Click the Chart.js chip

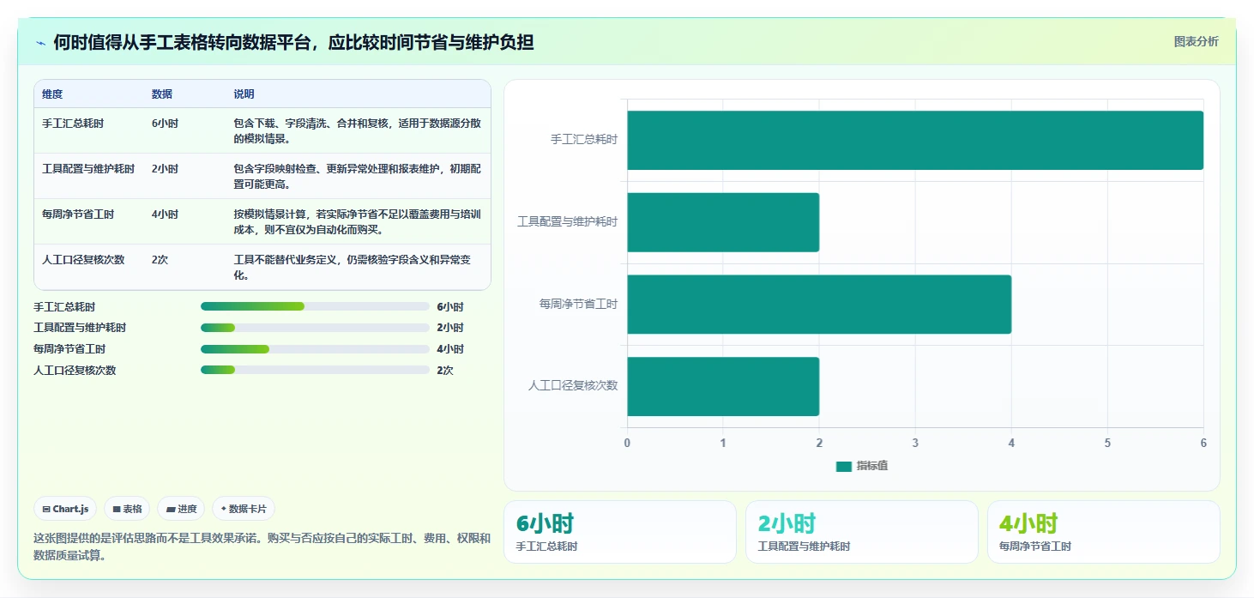click(65, 509)
